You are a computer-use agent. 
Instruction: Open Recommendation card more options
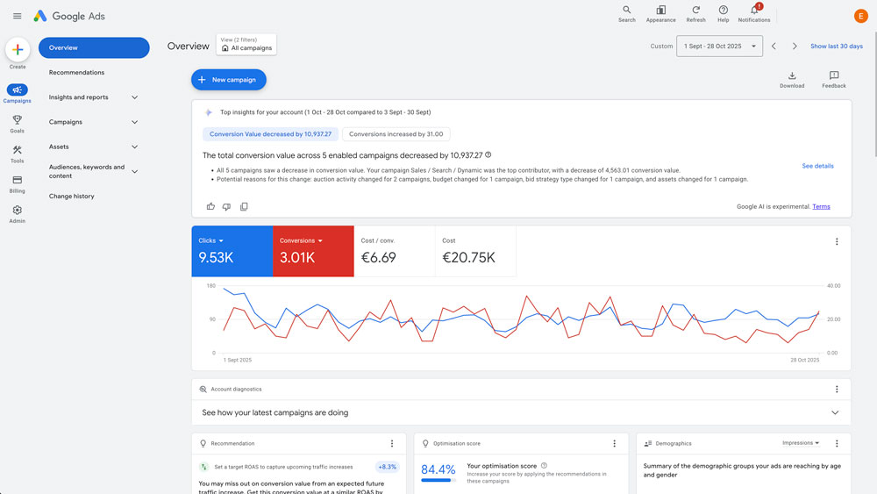(x=392, y=444)
